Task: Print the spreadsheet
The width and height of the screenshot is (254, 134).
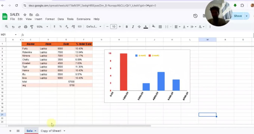Action: (x=26, y=27)
